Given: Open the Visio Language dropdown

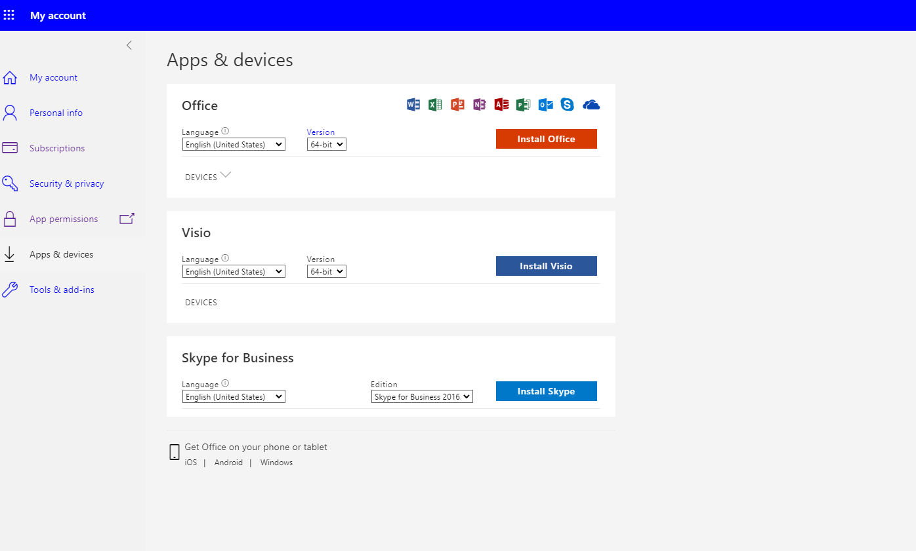Looking at the screenshot, I should click(x=234, y=271).
